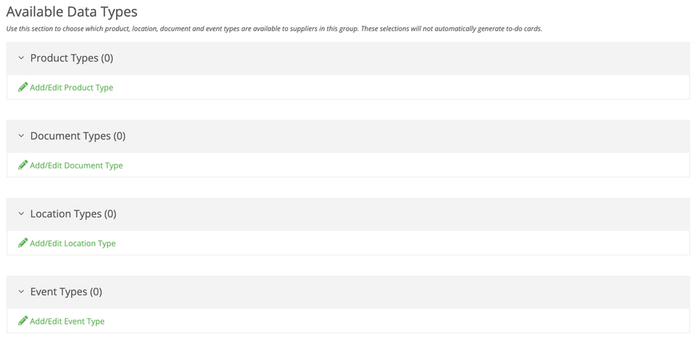Click empty white space right of Add/Edit Product Type
Image resolution: width=696 pixels, height=343 pixels.
pyautogui.click(x=399, y=87)
